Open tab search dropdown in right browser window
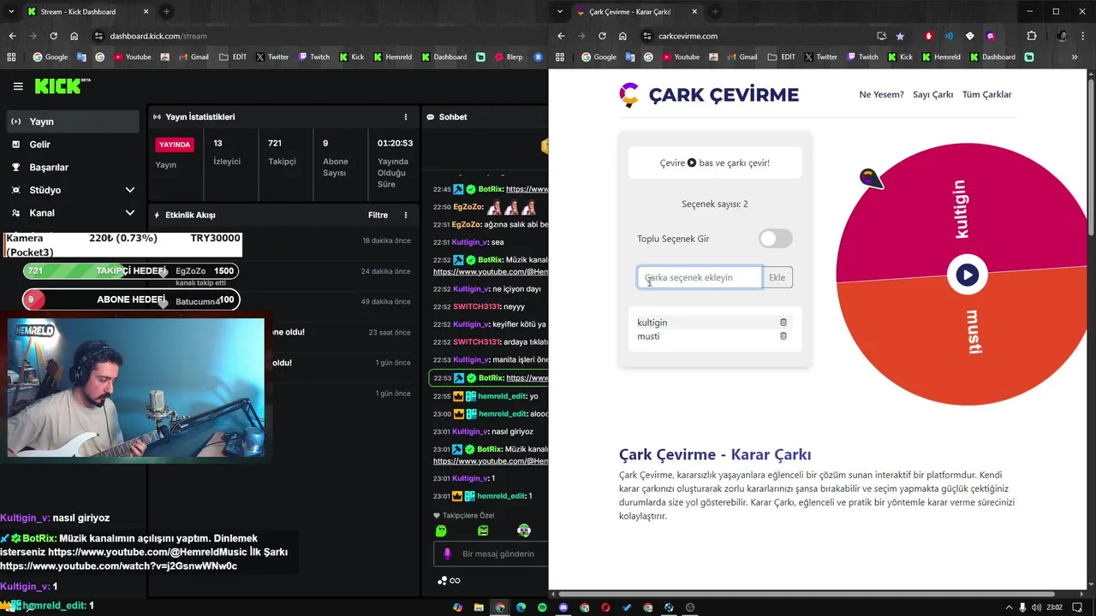The width and height of the screenshot is (1096, 616). click(x=559, y=12)
